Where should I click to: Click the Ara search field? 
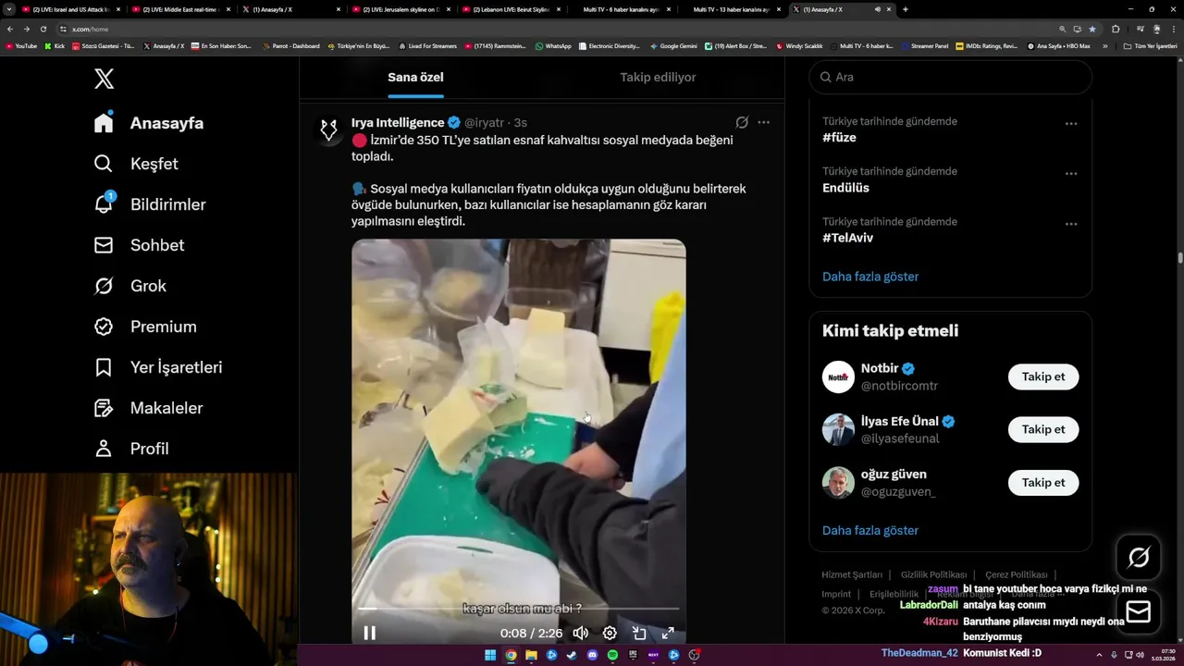pos(951,77)
